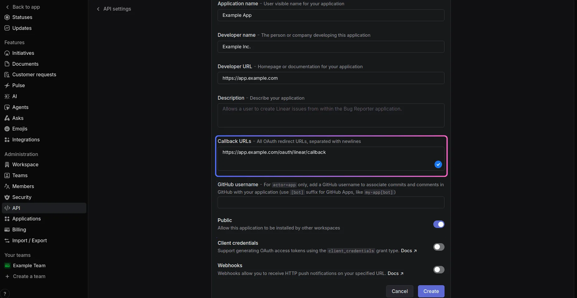The height and width of the screenshot is (298, 577).
Task: Focus the GitHub username input field
Action: (x=331, y=202)
